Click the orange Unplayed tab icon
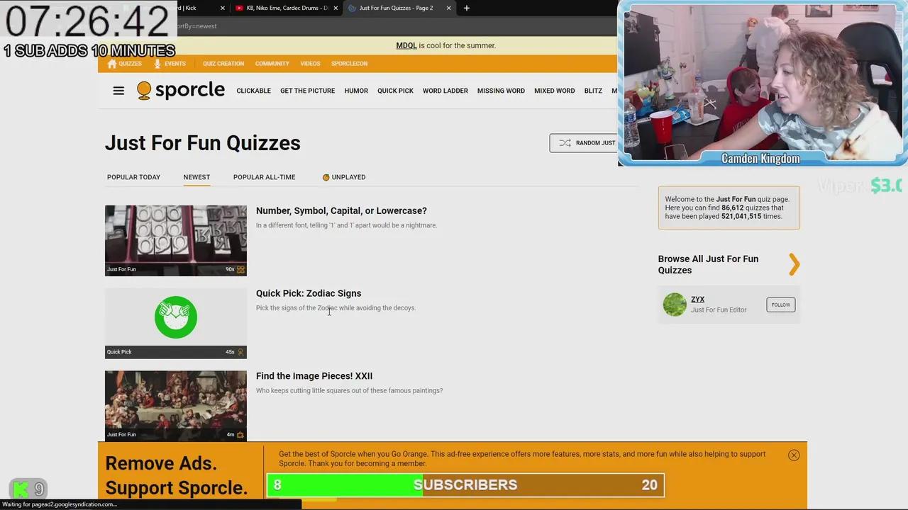 point(326,177)
